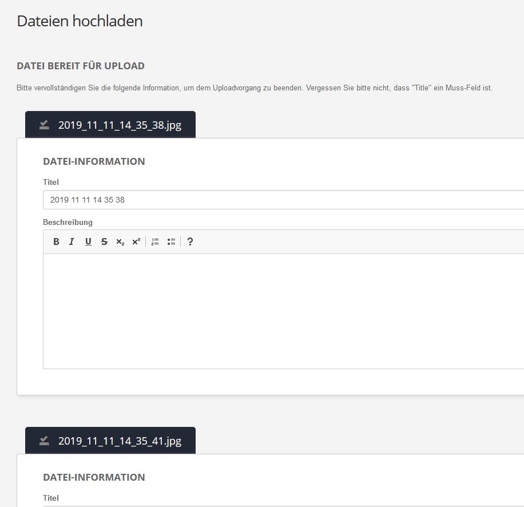Click upload icon beside 2019_11_11_14_35_38.jpg
The width and height of the screenshot is (524, 507).
44,125
